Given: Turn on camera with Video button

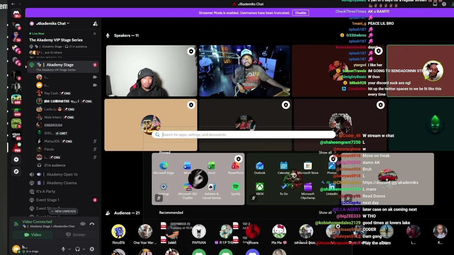Looking at the screenshot, I should pyautogui.click(x=33, y=234).
